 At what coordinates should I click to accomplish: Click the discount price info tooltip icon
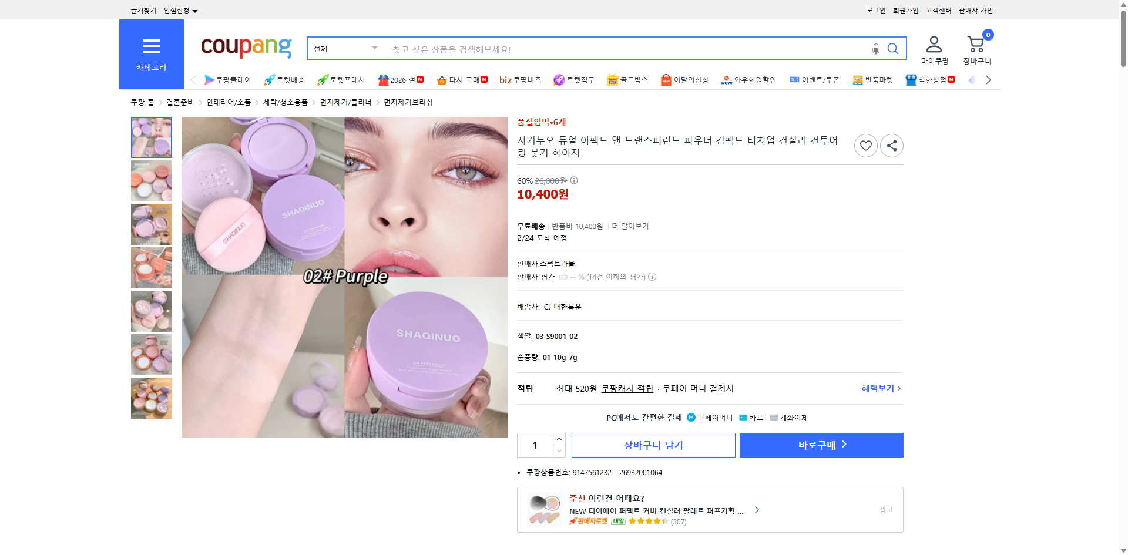573,180
